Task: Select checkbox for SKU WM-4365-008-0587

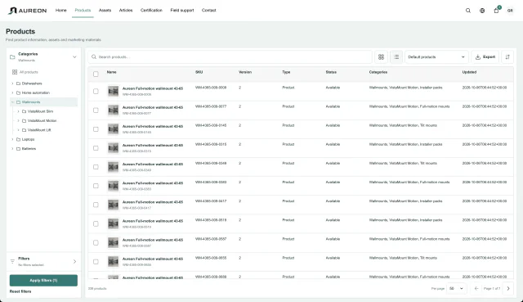Action: coord(96,242)
